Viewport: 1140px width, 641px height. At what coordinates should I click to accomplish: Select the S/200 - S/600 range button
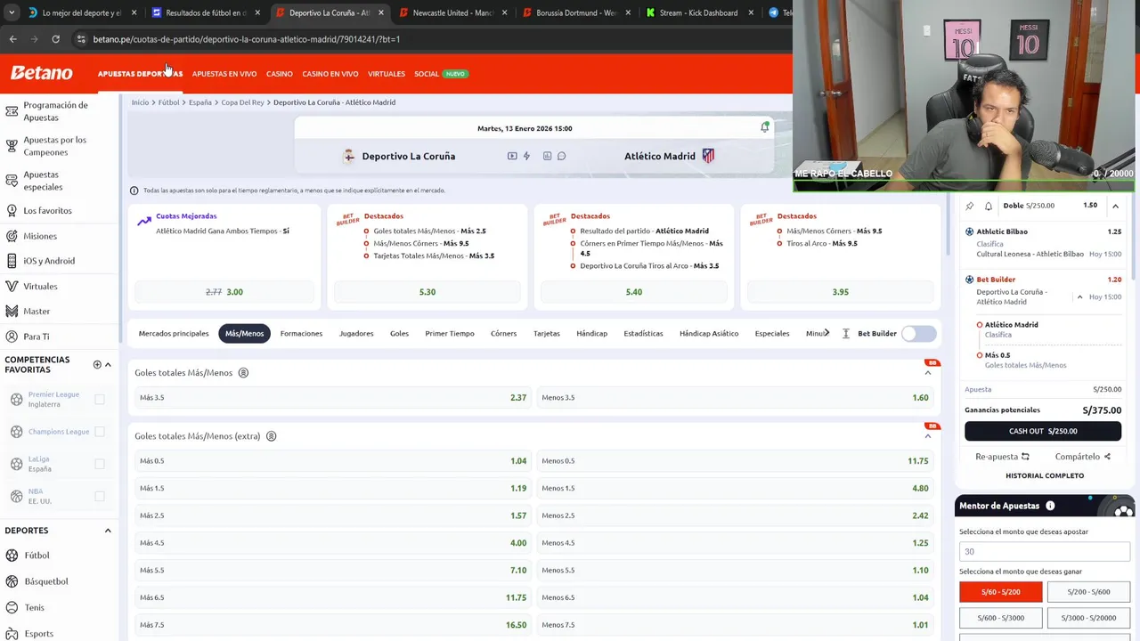point(1088,592)
